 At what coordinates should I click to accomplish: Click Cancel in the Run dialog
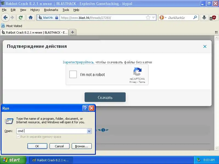pyautogui.click(x=59, y=146)
